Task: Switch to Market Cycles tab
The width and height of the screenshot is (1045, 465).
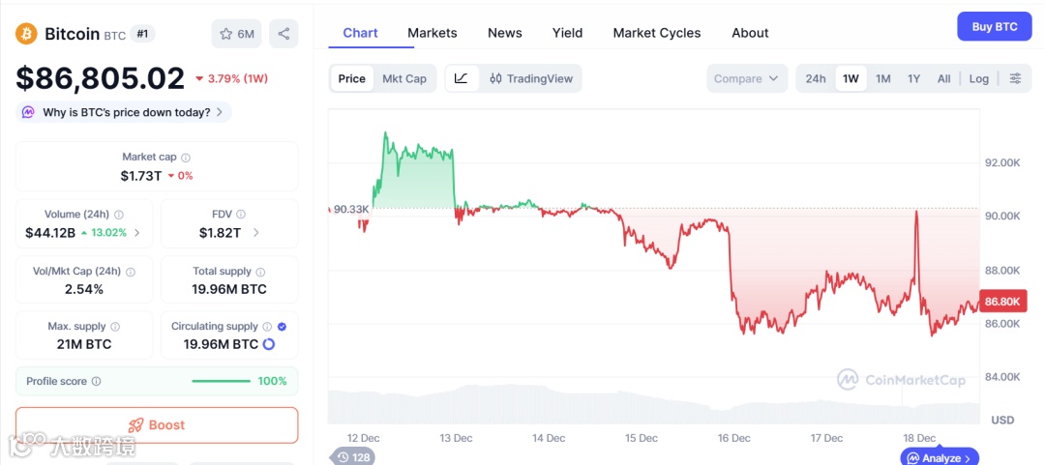Action: (x=656, y=33)
